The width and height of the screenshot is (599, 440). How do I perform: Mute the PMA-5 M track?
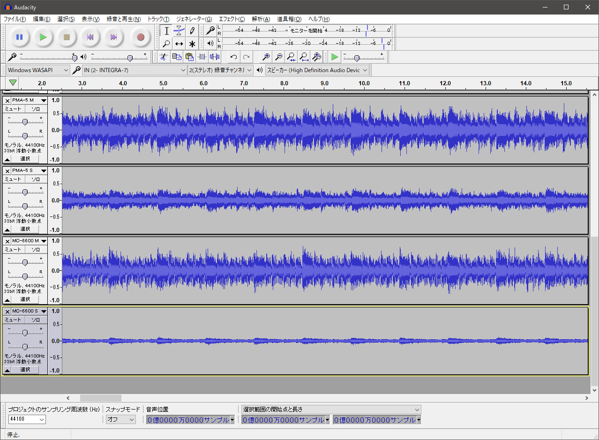pos(13,109)
